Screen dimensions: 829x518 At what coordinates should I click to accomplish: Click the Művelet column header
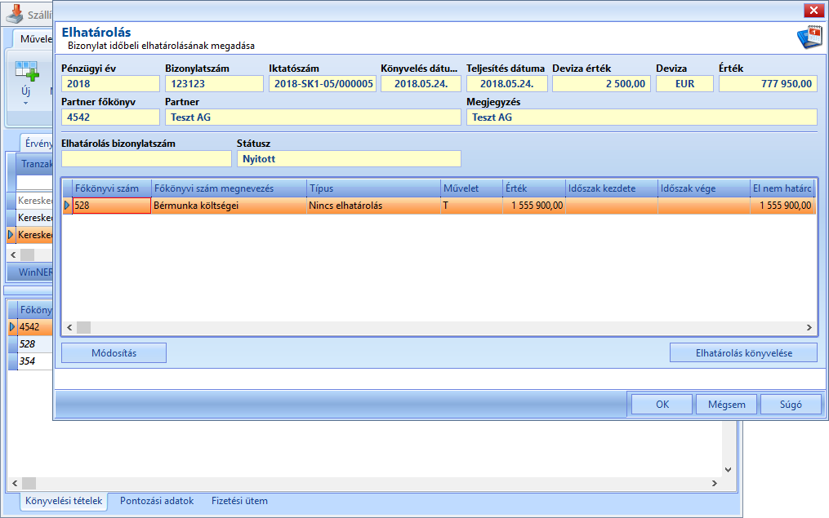click(471, 188)
